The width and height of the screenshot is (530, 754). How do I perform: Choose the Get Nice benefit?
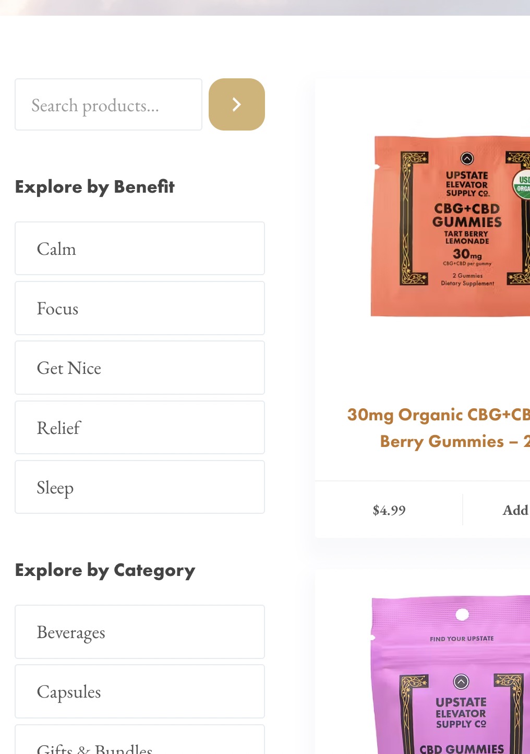140,368
